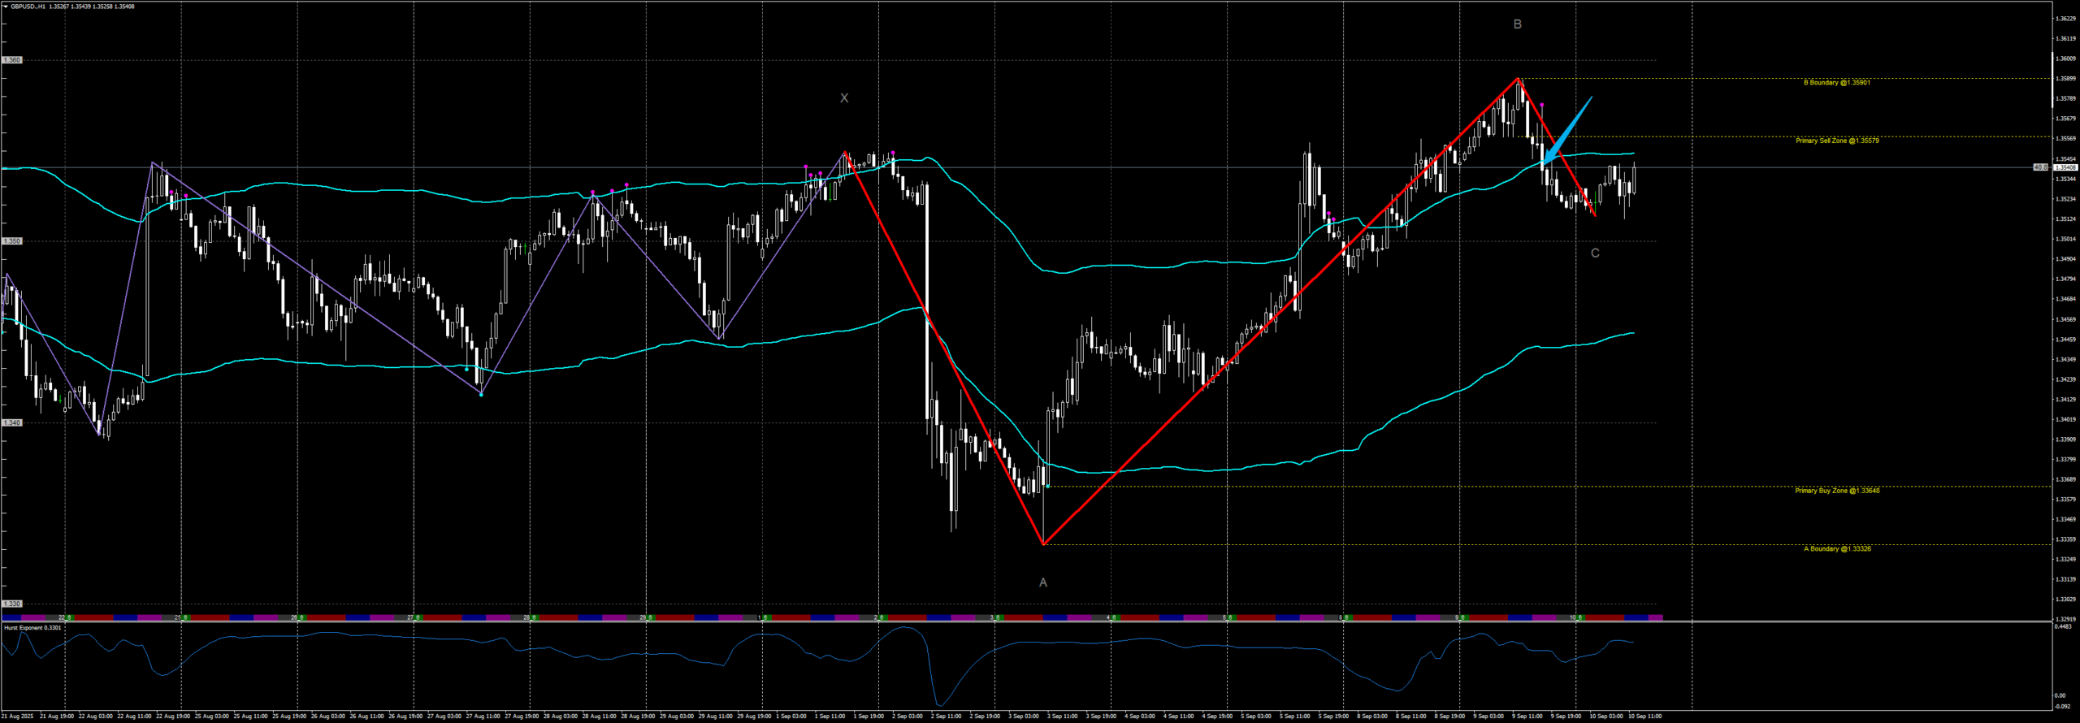Click the 21 Aug 2025 date label
Image resolution: width=2080 pixels, height=723 pixels.
point(18,717)
